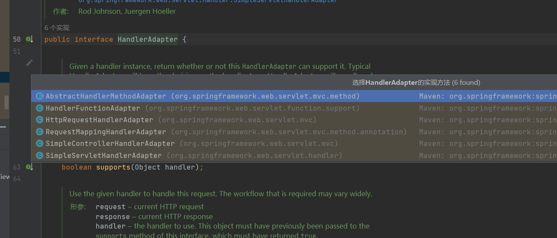Click line number 51 in the gutter
The height and width of the screenshot is (238, 557).
point(17,51)
